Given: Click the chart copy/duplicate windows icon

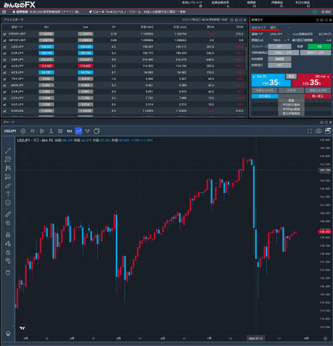Looking at the screenshot, I should click(x=97, y=131).
